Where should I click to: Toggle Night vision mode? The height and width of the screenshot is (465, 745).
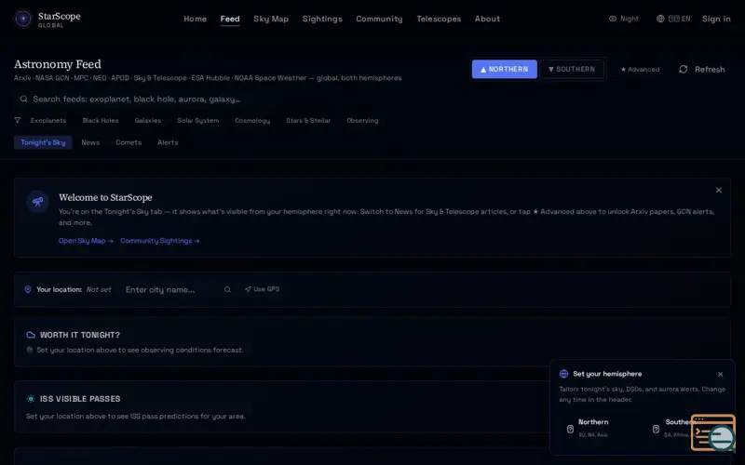[x=624, y=19]
